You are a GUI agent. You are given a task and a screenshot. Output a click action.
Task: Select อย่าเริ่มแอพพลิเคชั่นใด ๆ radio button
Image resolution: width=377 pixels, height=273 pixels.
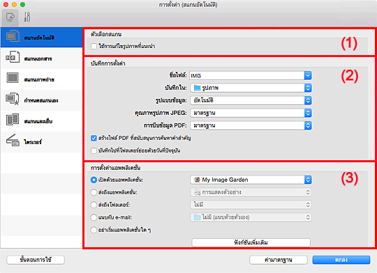coord(94,230)
